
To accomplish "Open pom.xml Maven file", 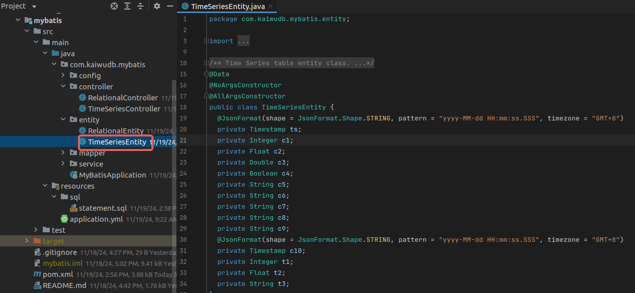I will (58, 274).
